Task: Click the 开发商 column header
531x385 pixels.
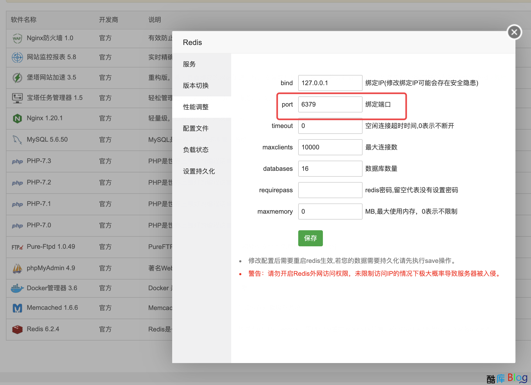Action: (109, 20)
